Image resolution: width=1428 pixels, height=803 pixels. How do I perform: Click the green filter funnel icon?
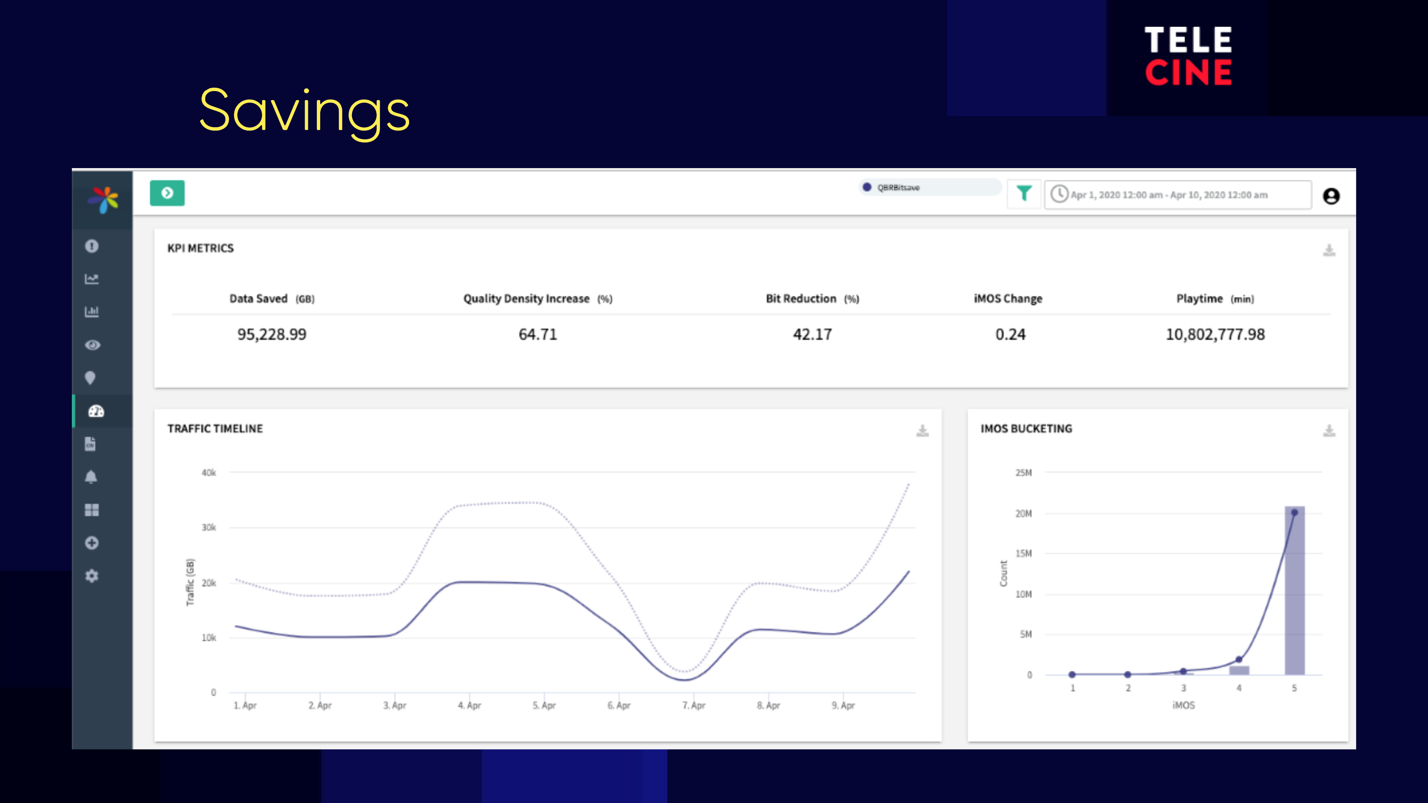pyautogui.click(x=1025, y=193)
